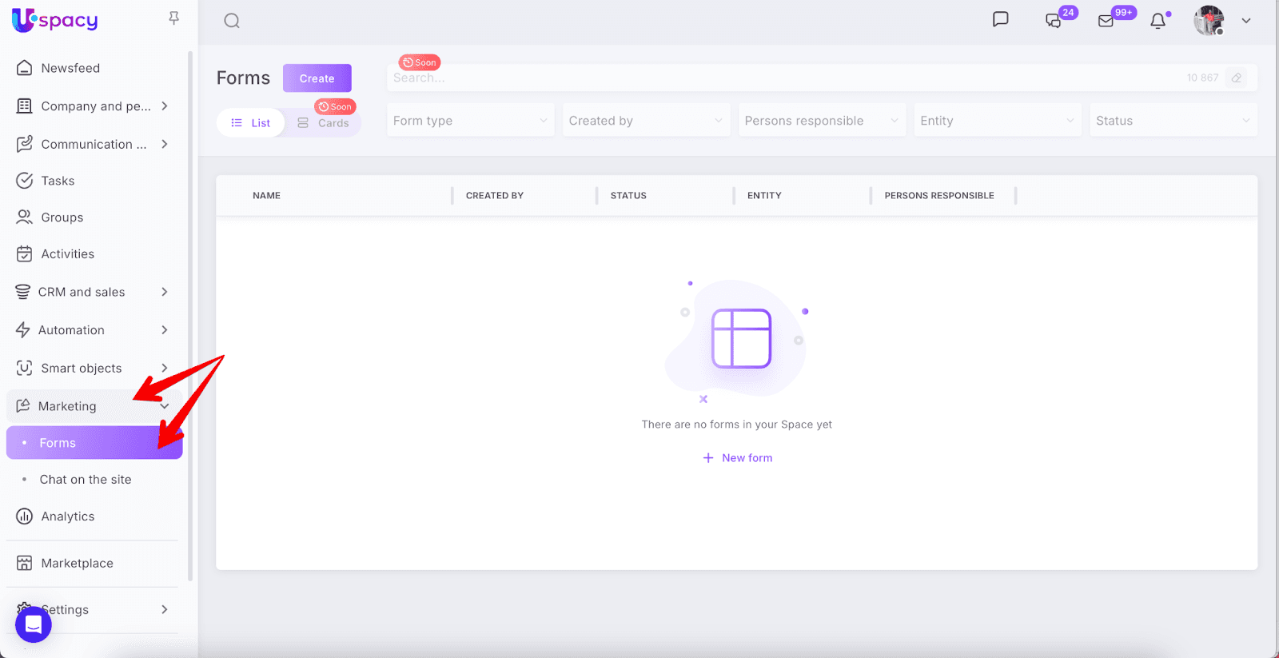1279x658 pixels.
Task: Open the support chat widget bubble
Action: coord(34,624)
